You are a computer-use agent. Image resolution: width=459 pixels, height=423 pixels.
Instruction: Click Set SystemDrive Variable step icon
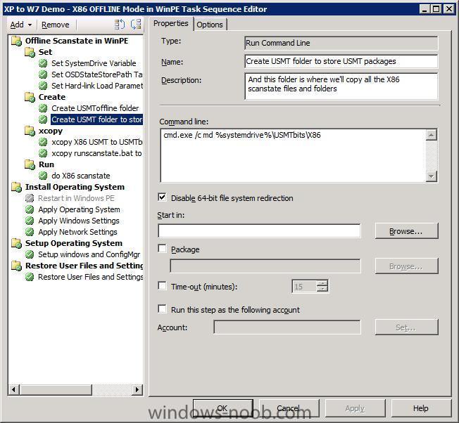[x=43, y=63]
